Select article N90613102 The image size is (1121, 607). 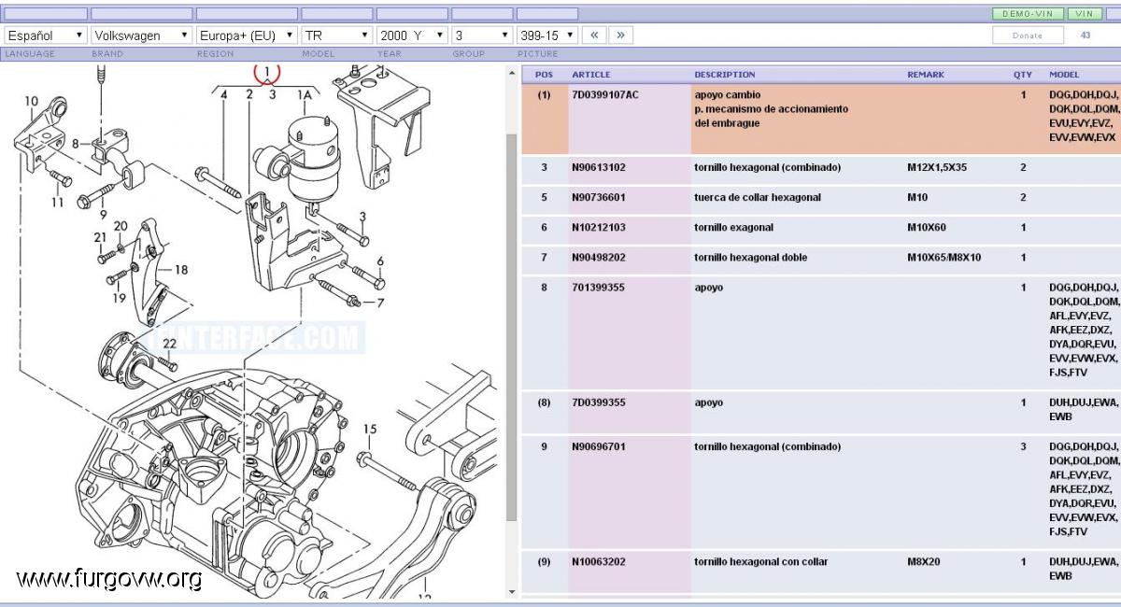pyautogui.click(x=599, y=167)
